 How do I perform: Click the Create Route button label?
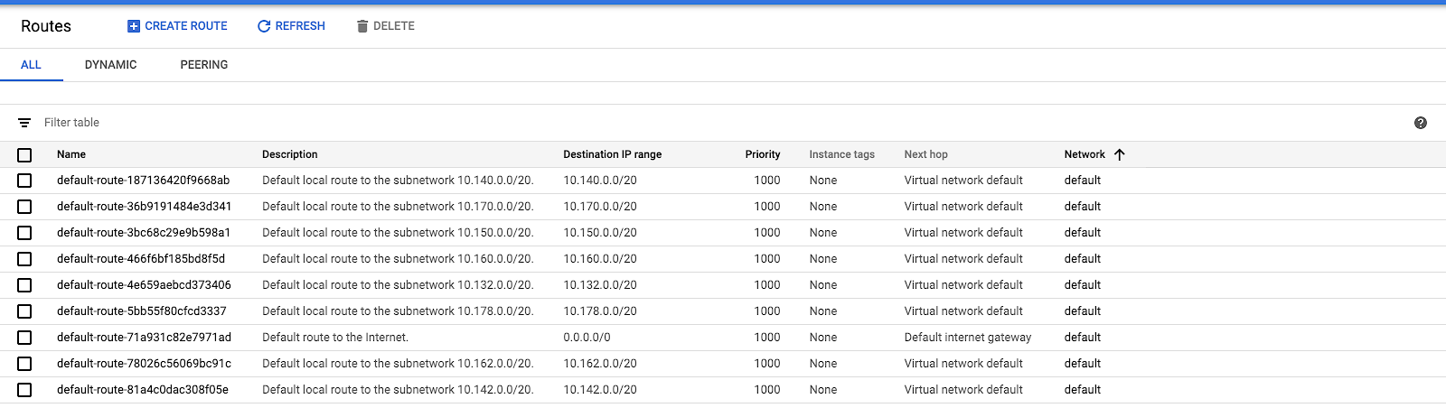click(186, 26)
